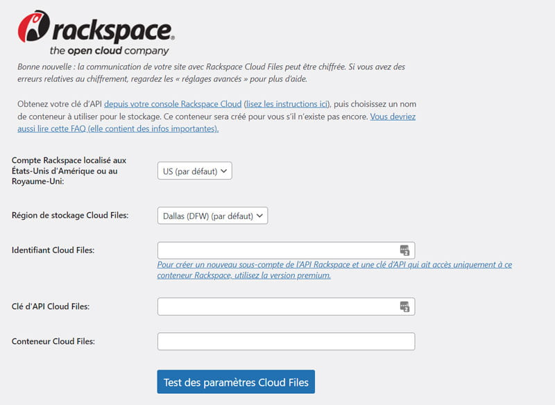Screen dimensions: 555x405
Task: Open the Dallas (DFW) storage region dropdown
Action: 212,216
